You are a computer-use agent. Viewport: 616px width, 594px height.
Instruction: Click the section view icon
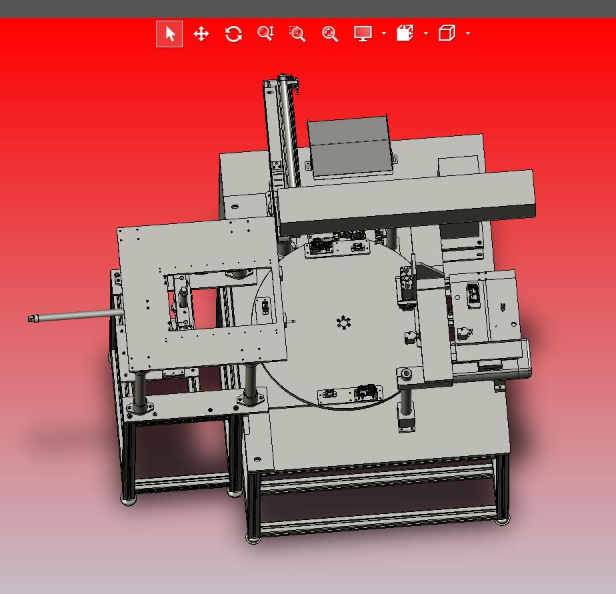click(x=405, y=33)
